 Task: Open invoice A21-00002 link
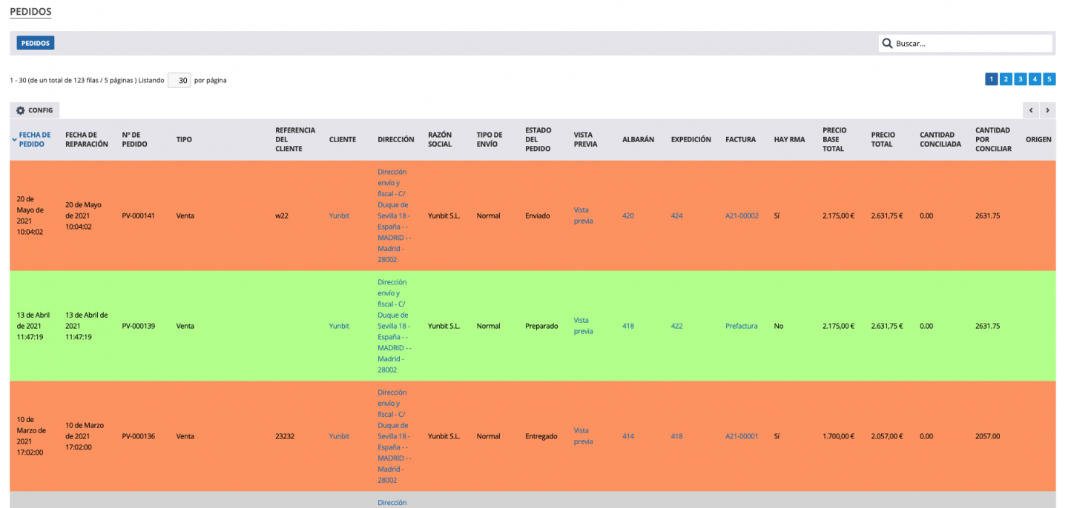[742, 216]
